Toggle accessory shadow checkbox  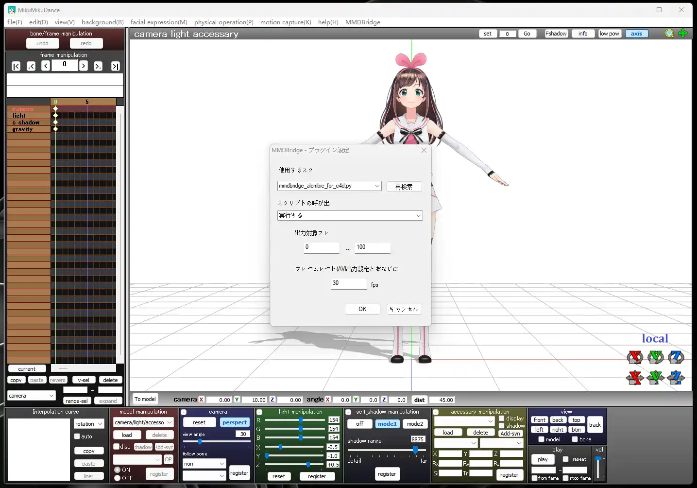pos(502,426)
